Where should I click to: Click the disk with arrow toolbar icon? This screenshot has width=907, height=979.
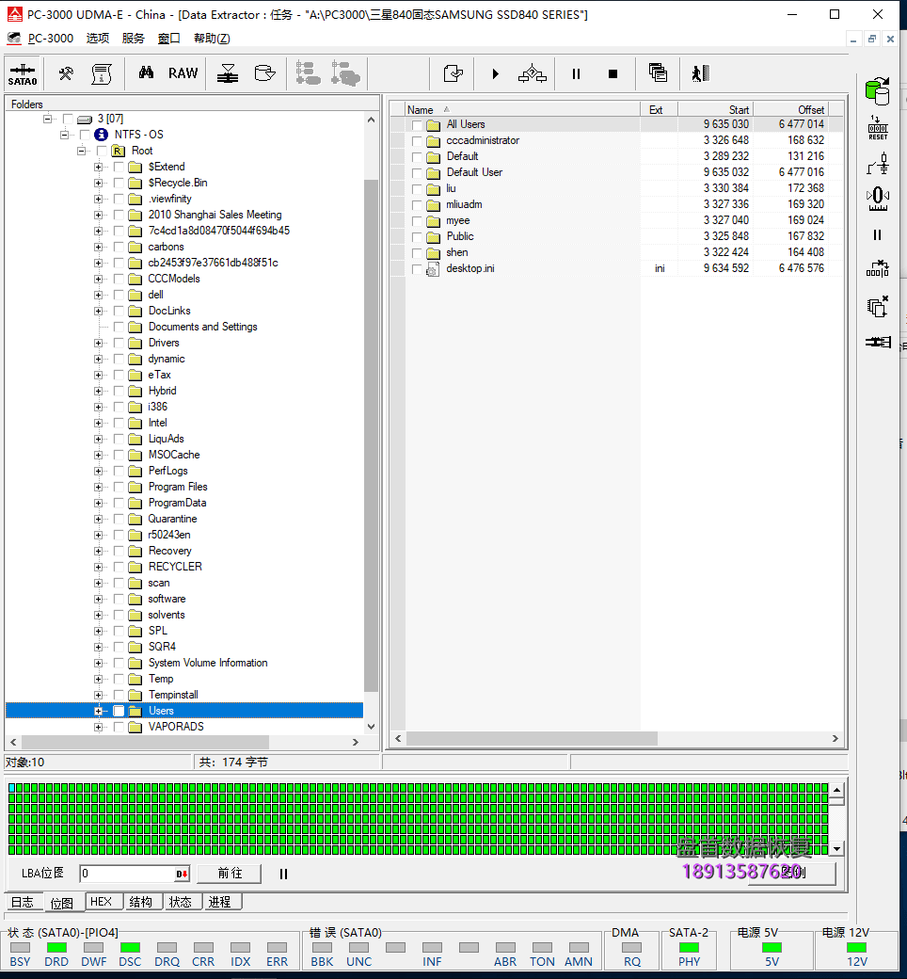point(264,73)
